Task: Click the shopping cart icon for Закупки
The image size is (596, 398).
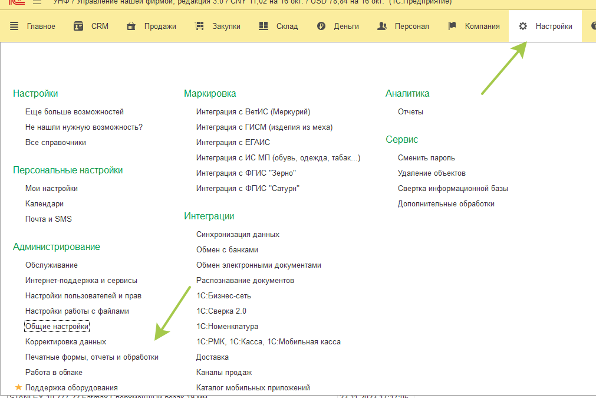Action: (x=199, y=26)
